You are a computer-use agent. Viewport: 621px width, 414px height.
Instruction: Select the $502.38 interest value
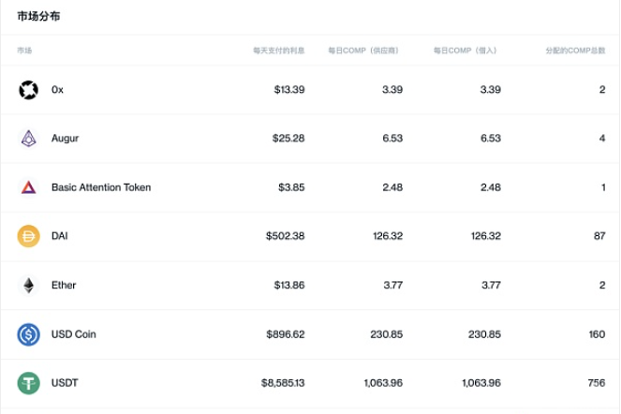pos(285,236)
